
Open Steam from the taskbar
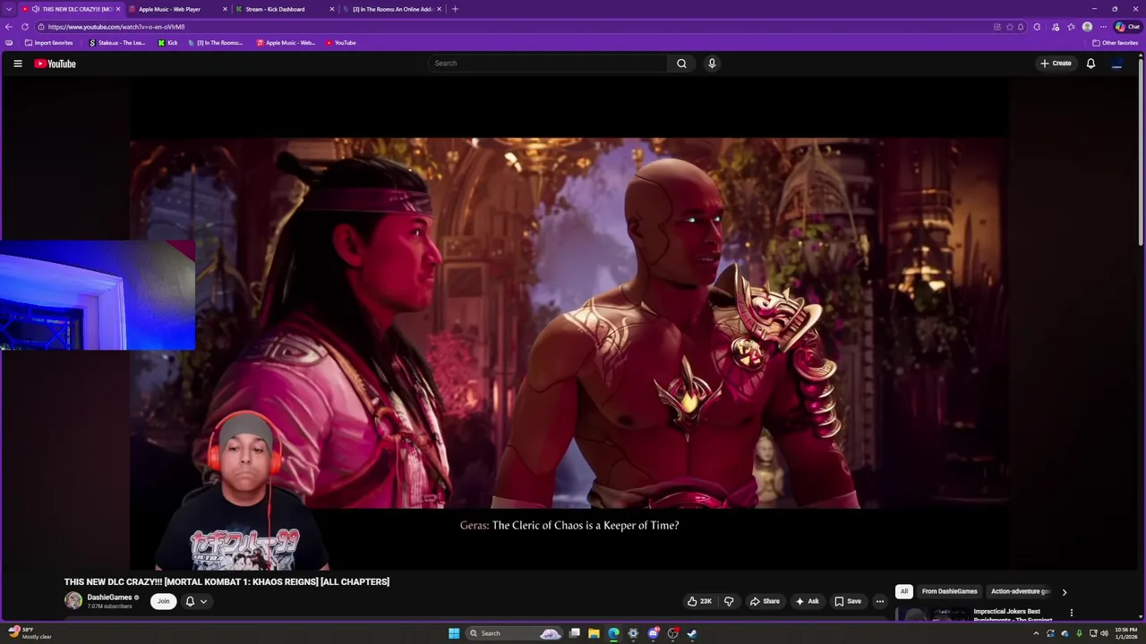pyautogui.click(x=692, y=633)
